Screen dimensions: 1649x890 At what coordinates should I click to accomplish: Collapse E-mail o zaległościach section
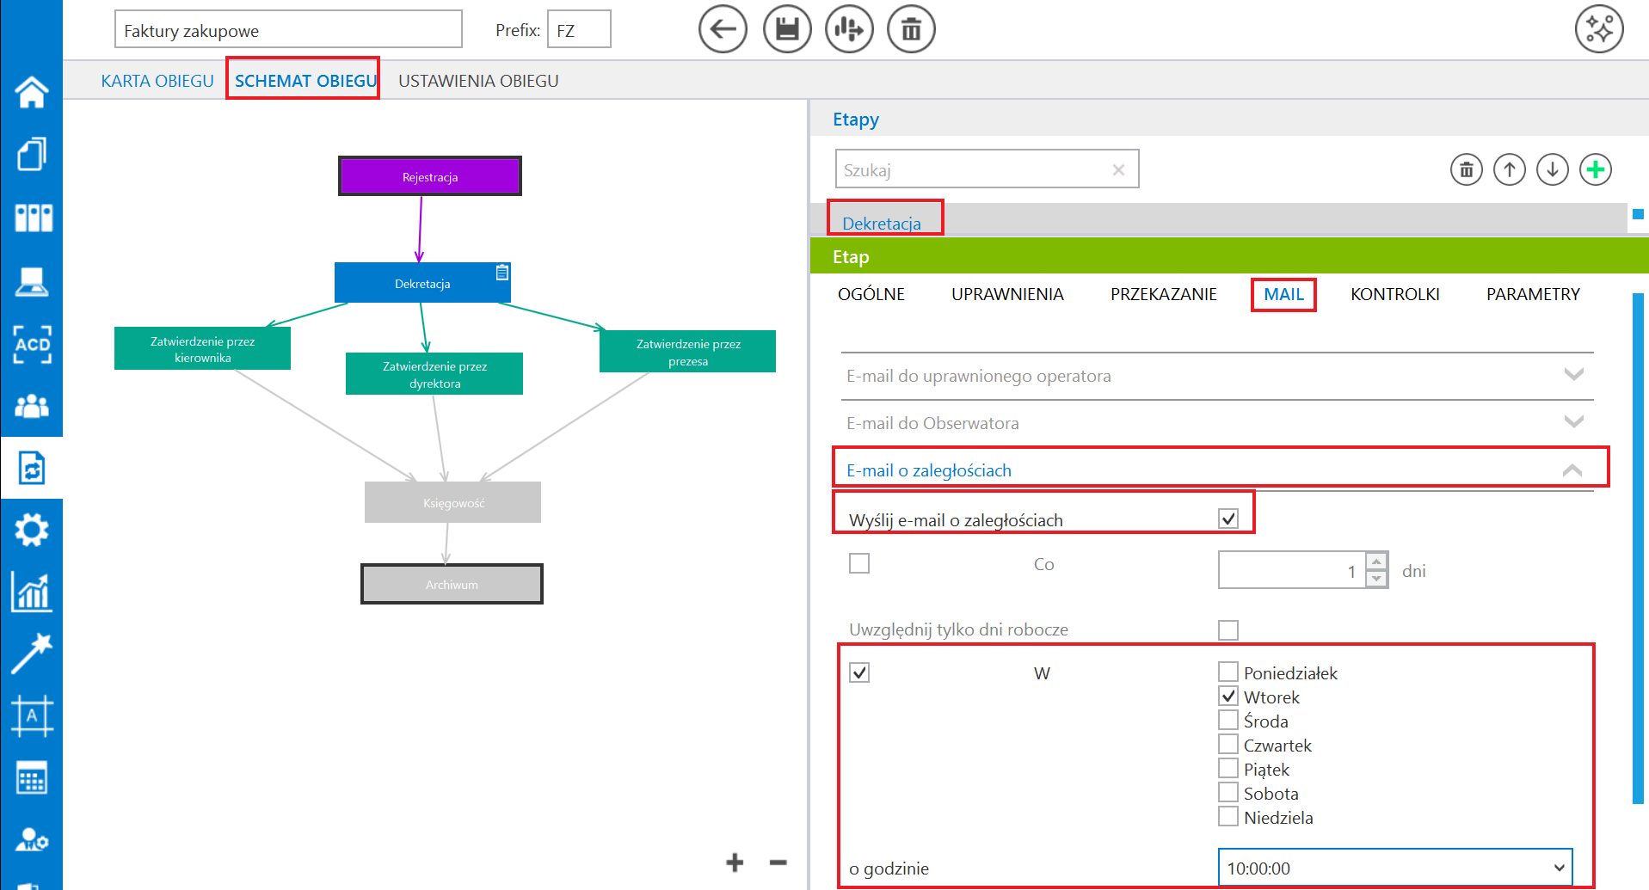coord(1217,470)
